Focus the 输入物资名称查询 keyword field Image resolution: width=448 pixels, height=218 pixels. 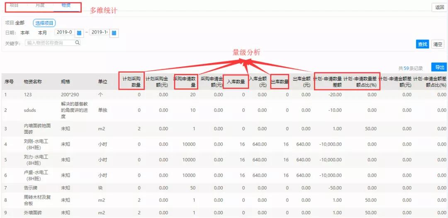[x=53, y=43]
